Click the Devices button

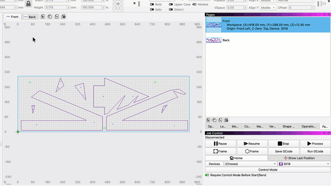pos(214,164)
